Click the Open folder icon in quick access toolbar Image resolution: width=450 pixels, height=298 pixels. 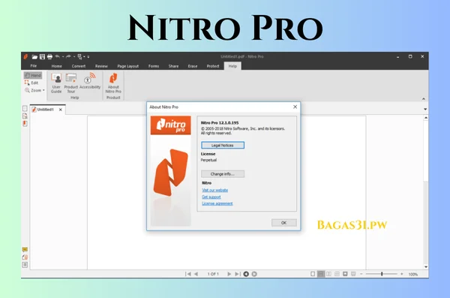tap(34, 56)
